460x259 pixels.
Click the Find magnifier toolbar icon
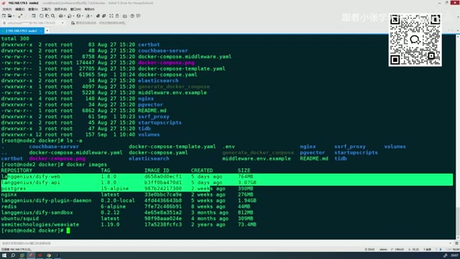tap(53, 16)
